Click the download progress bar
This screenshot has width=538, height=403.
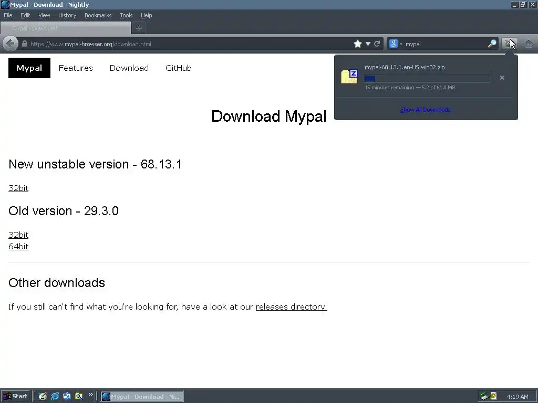428,79
